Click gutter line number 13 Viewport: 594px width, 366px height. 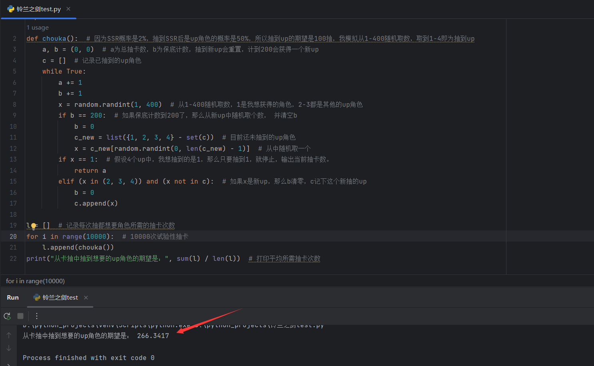point(13,160)
